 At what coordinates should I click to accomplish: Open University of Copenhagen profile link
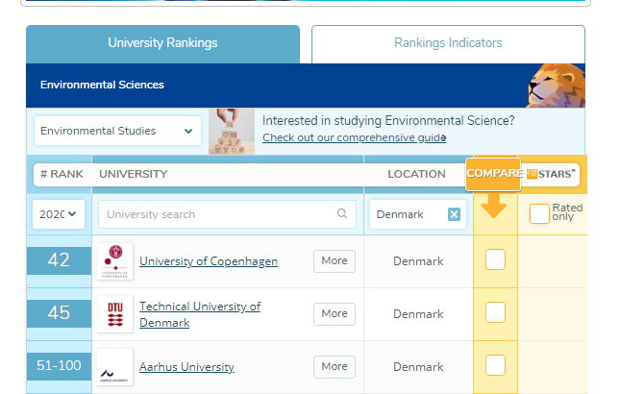pyautogui.click(x=209, y=261)
